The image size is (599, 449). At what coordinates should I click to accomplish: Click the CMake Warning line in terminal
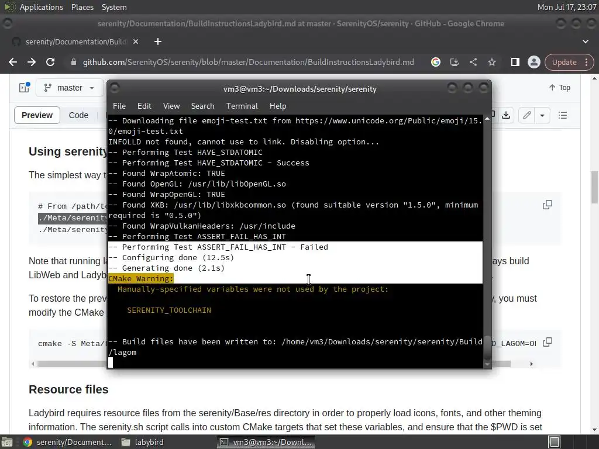click(140, 279)
